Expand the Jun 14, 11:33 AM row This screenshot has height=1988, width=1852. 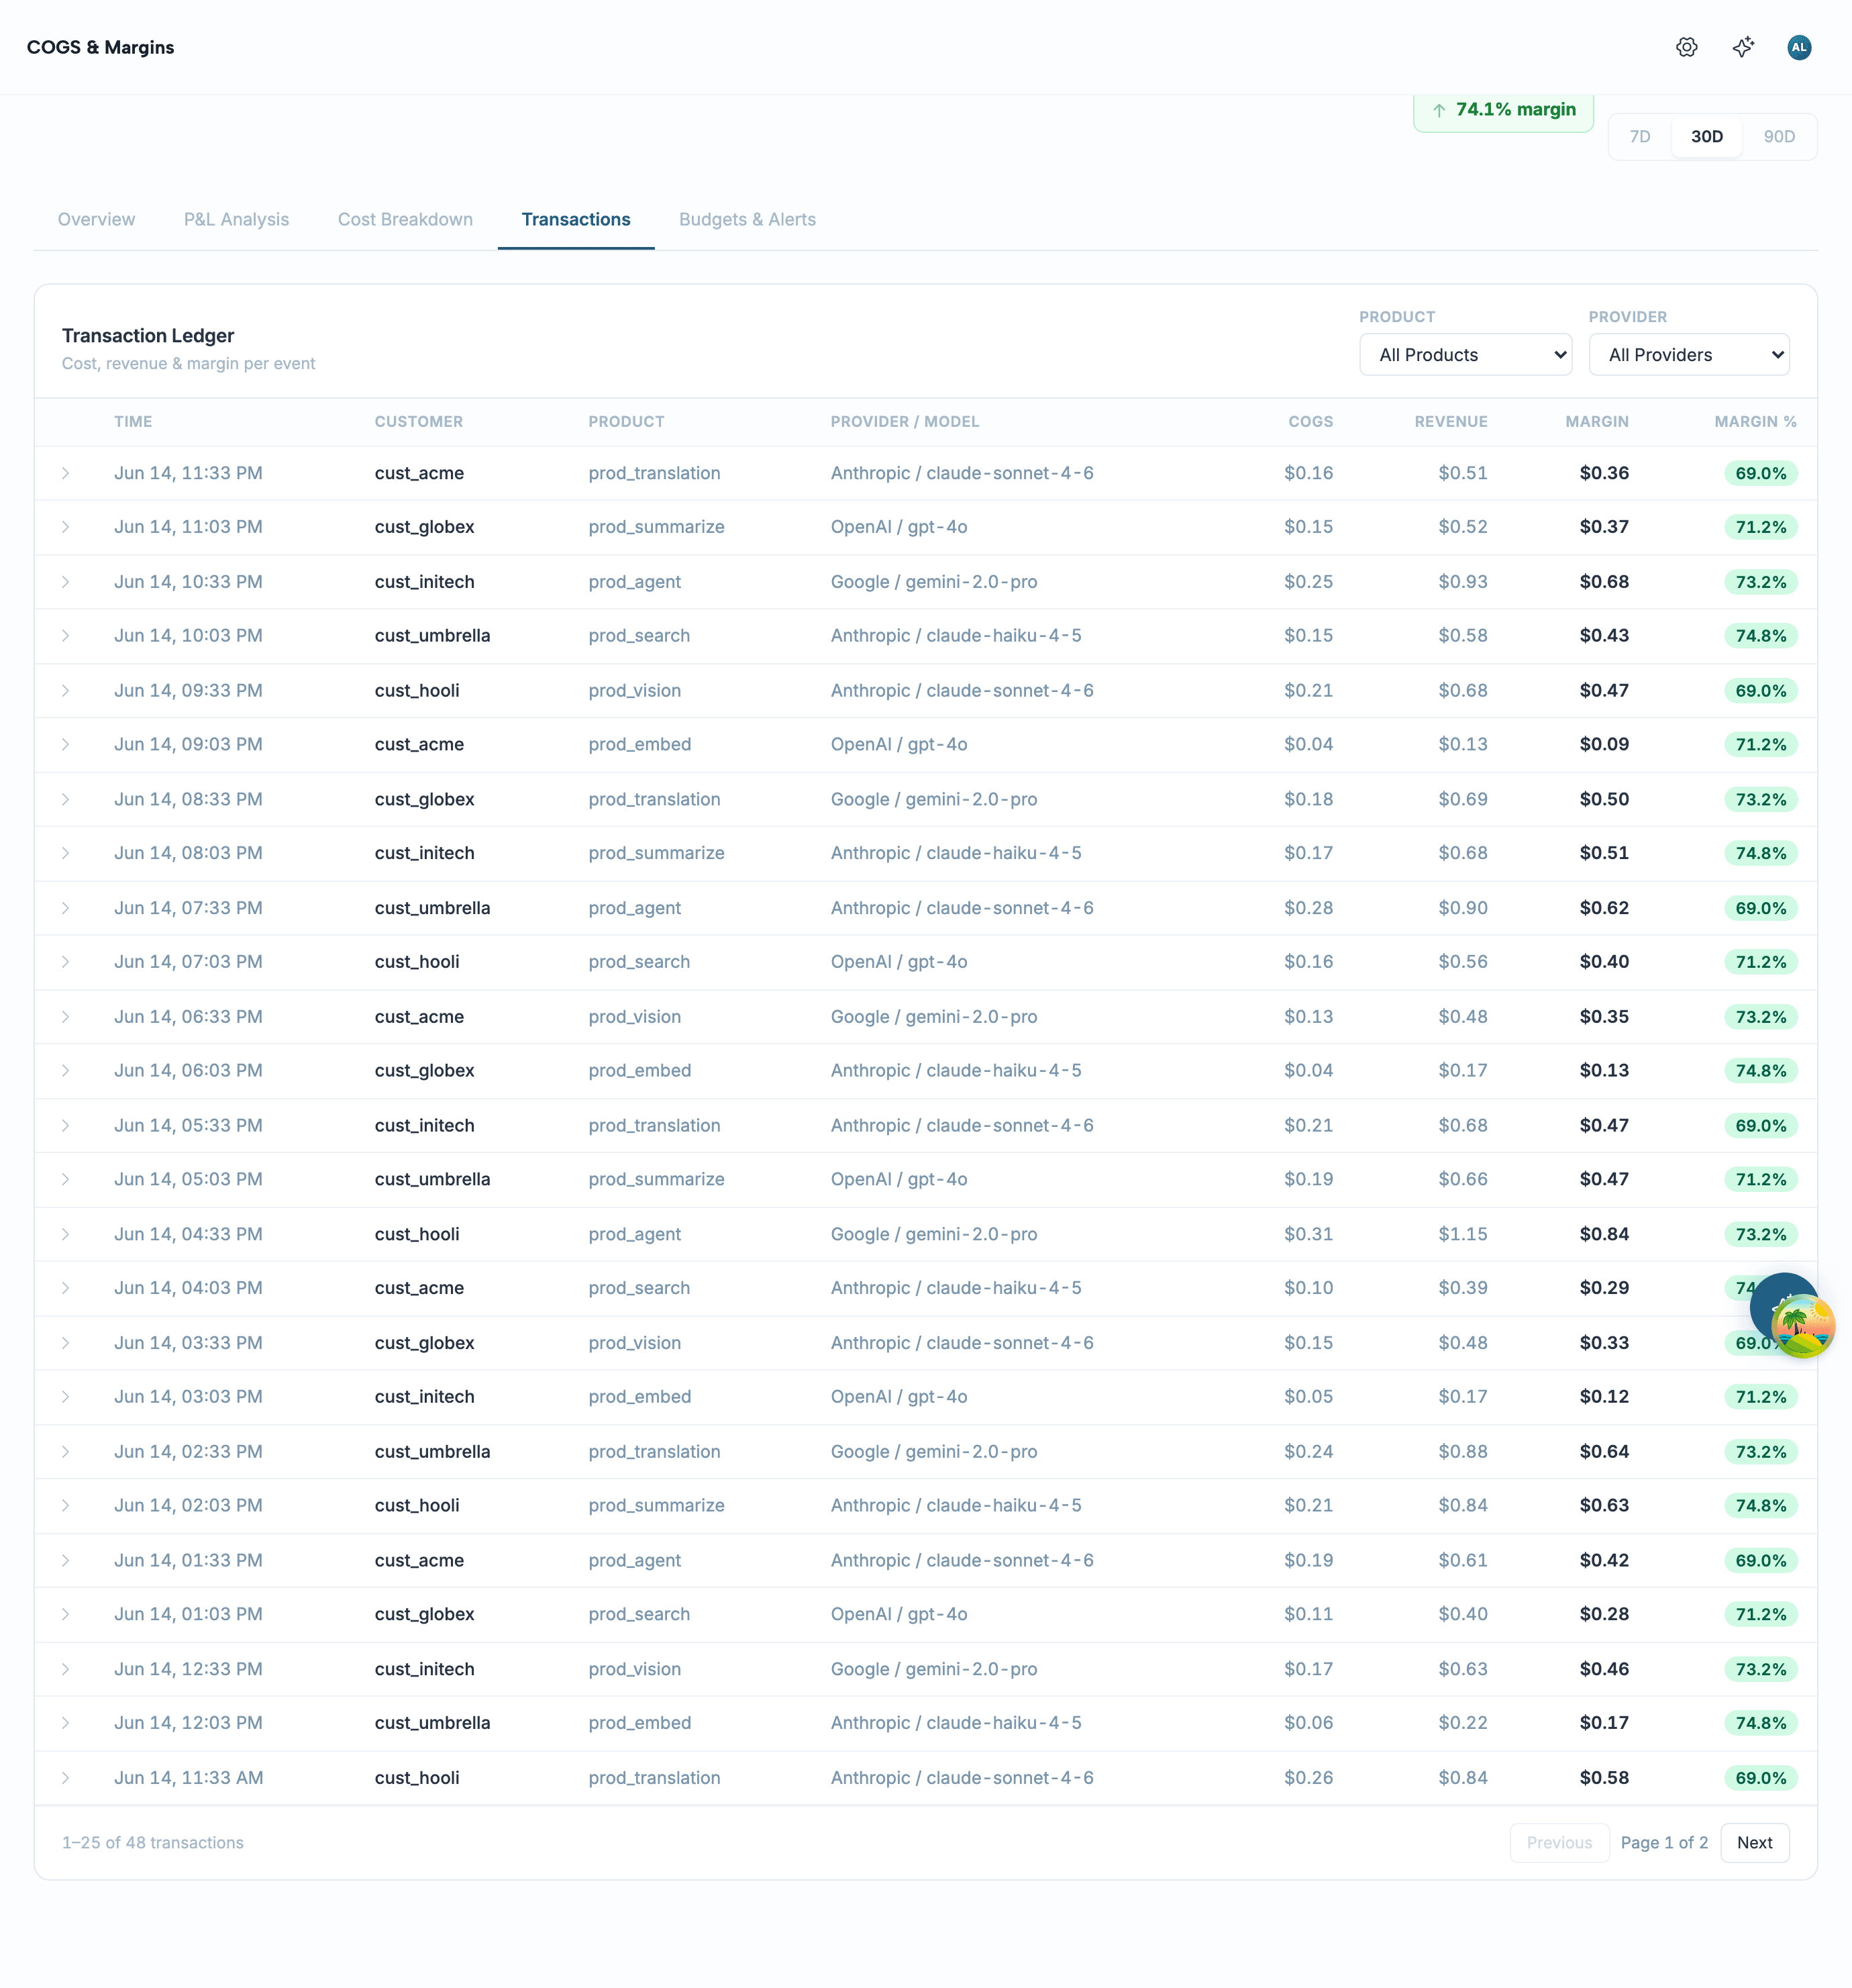66,1778
